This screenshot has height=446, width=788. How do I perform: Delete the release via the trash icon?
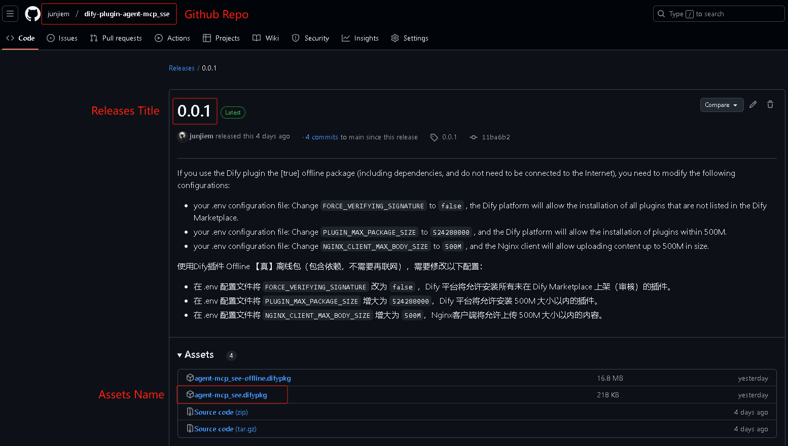[770, 104]
